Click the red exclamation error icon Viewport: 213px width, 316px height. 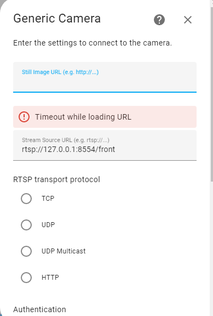click(x=24, y=117)
